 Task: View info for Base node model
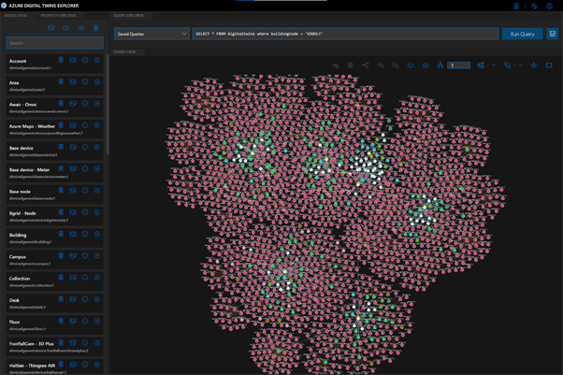[85, 191]
